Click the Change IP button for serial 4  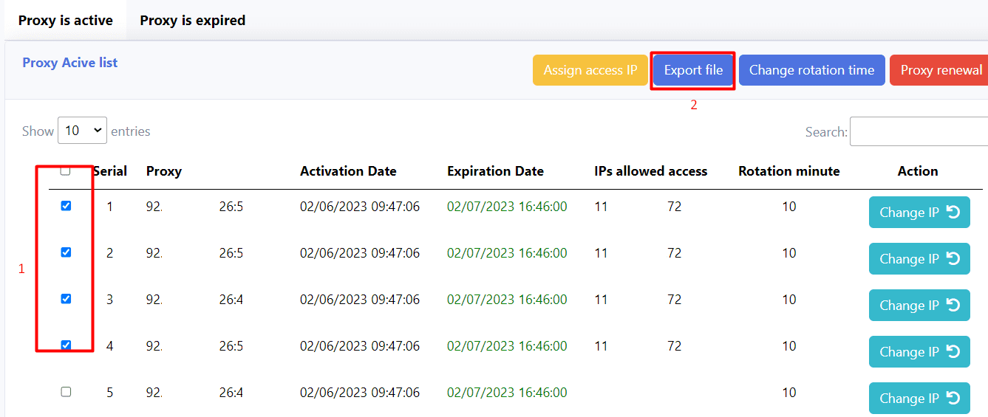tap(919, 352)
